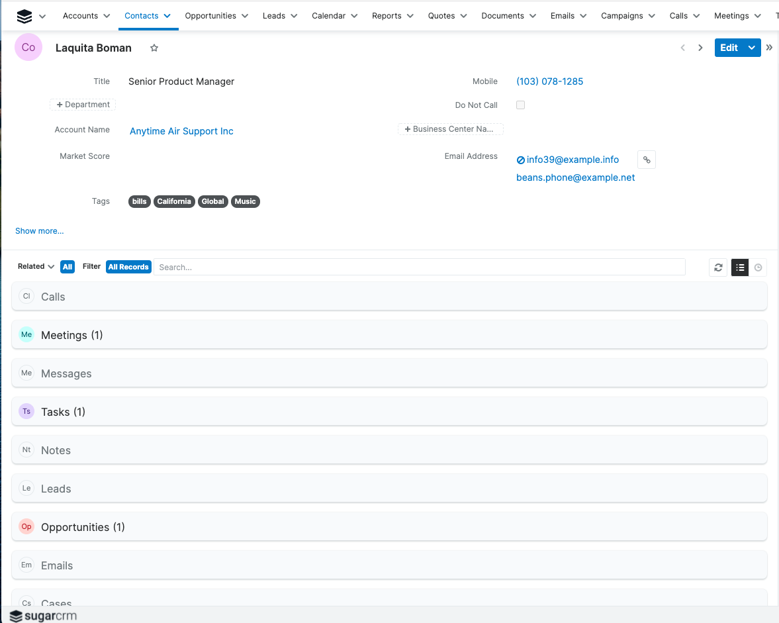
Task: Click Show more to expand contact details
Action: coord(39,230)
